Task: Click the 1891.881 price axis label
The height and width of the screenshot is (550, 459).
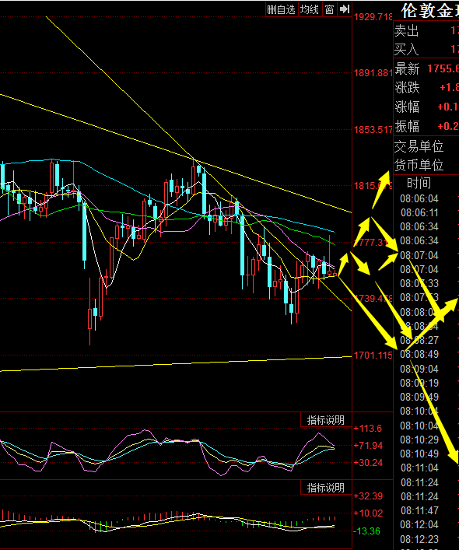Action: (x=373, y=73)
